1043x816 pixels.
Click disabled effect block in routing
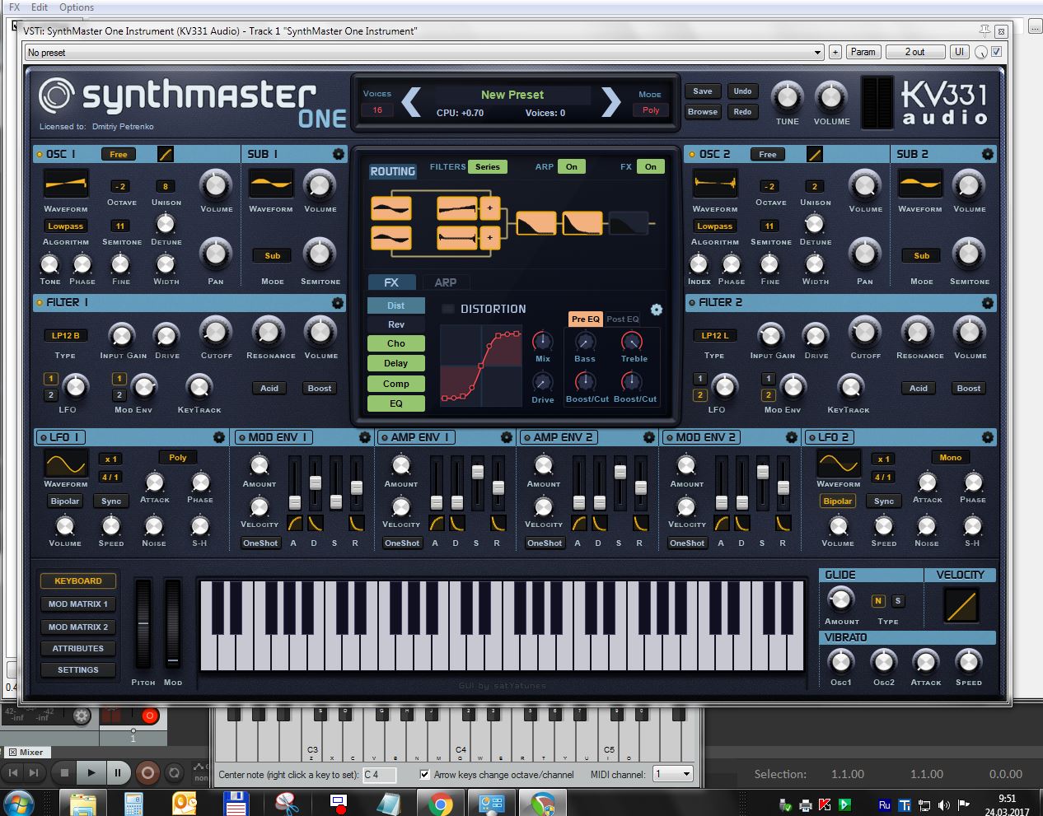[628, 223]
